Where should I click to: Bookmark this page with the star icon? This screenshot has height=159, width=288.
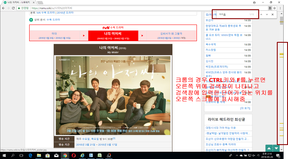point(274,8)
